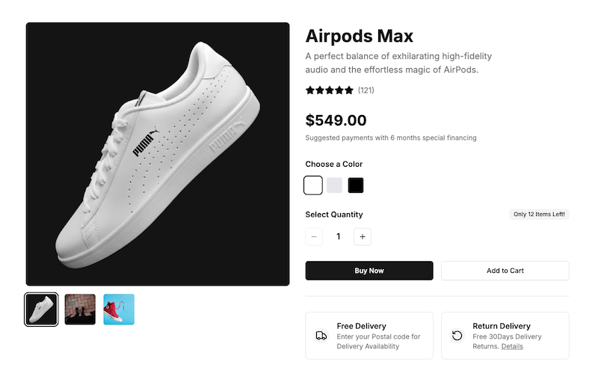Show the brick-background shoes thumbnail
Image resolution: width=598 pixels, height=388 pixels.
point(80,310)
